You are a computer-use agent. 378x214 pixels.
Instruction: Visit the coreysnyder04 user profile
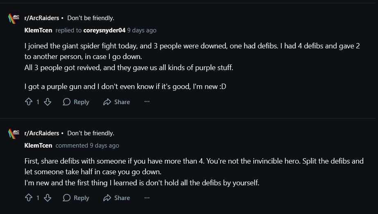click(104, 30)
